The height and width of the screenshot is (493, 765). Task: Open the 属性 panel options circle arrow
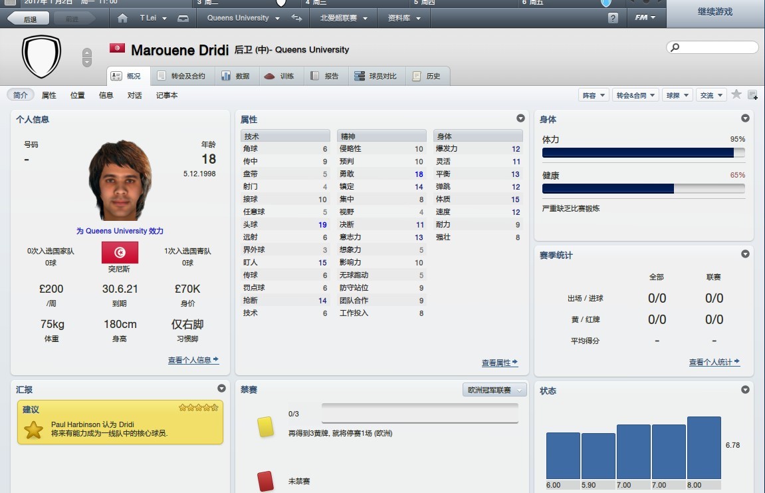pyautogui.click(x=520, y=118)
